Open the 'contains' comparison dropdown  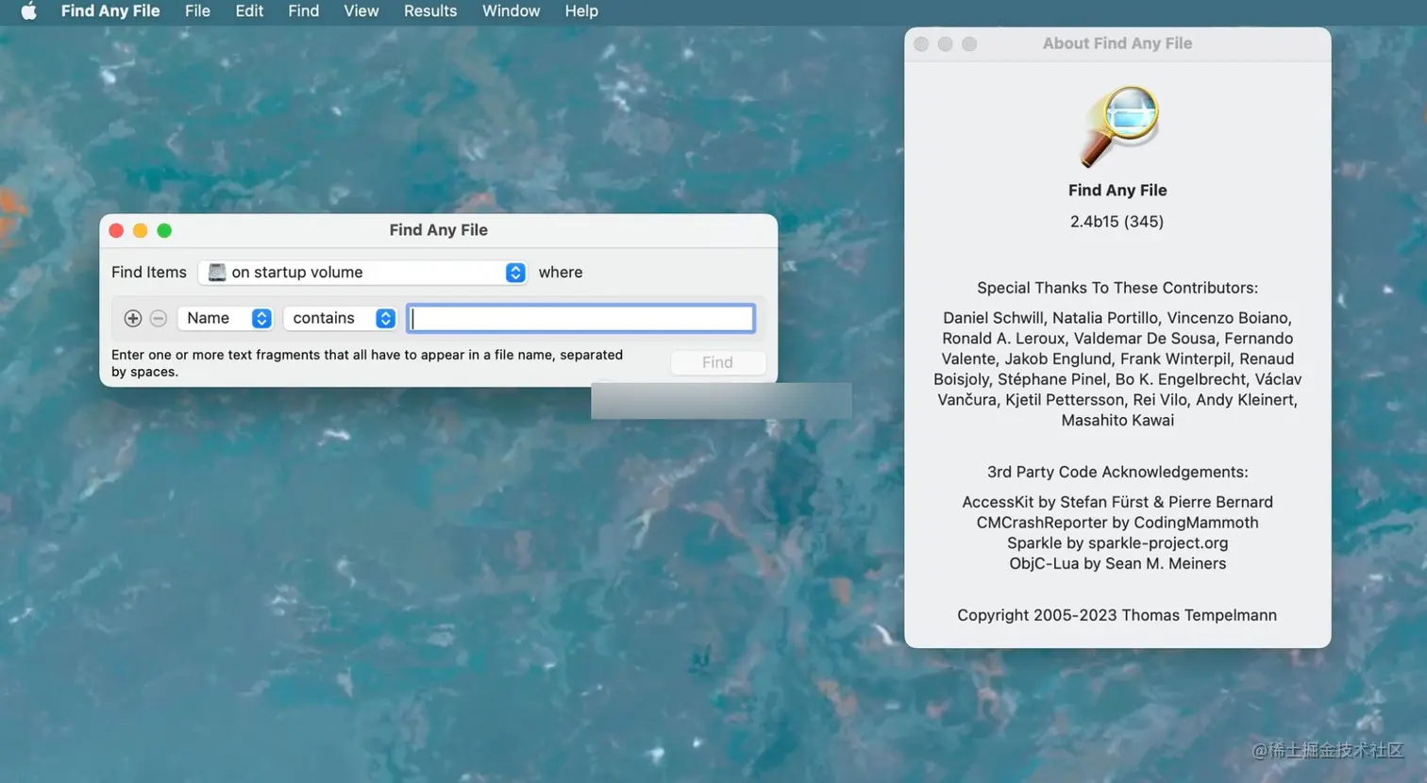point(340,319)
